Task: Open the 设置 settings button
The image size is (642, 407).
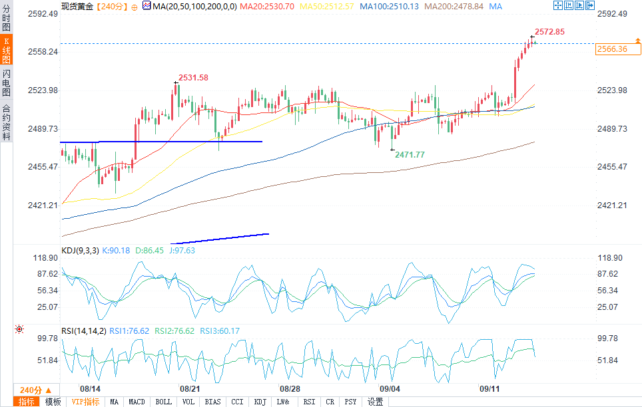Action: point(376,402)
